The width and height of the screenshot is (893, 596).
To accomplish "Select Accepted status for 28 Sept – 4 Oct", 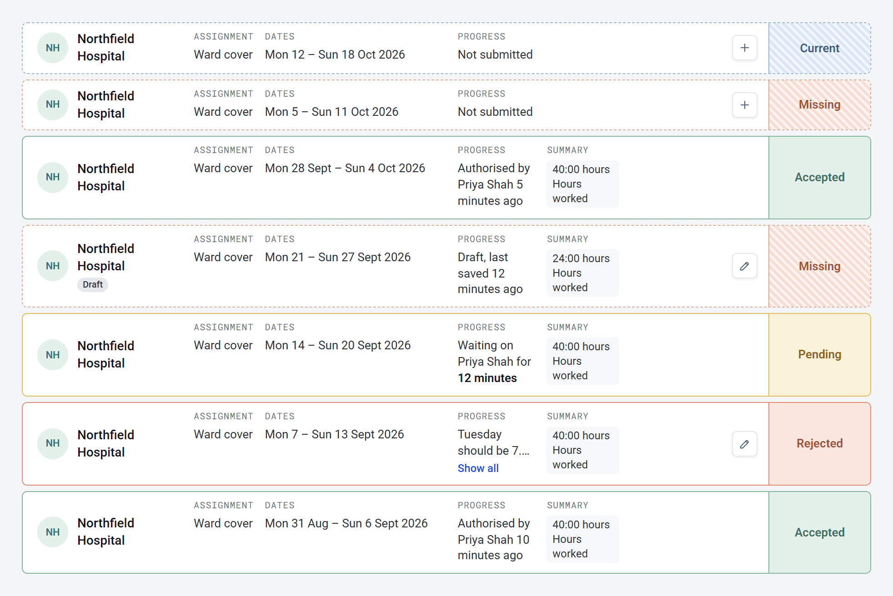I will [819, 177].
